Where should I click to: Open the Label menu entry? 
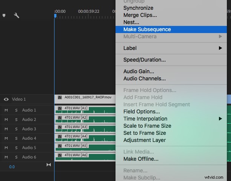(x=171, y=48)
